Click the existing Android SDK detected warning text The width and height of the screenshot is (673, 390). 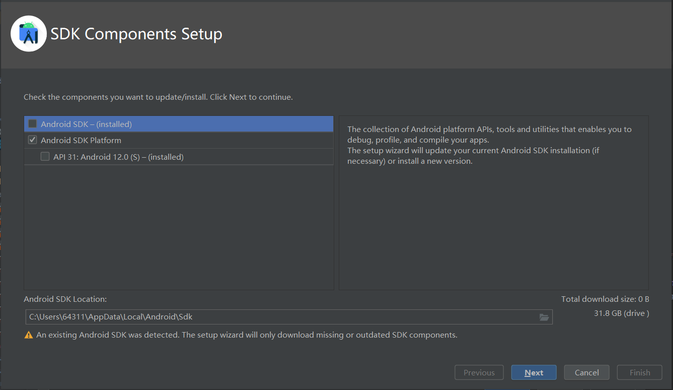tap(247, 335)
